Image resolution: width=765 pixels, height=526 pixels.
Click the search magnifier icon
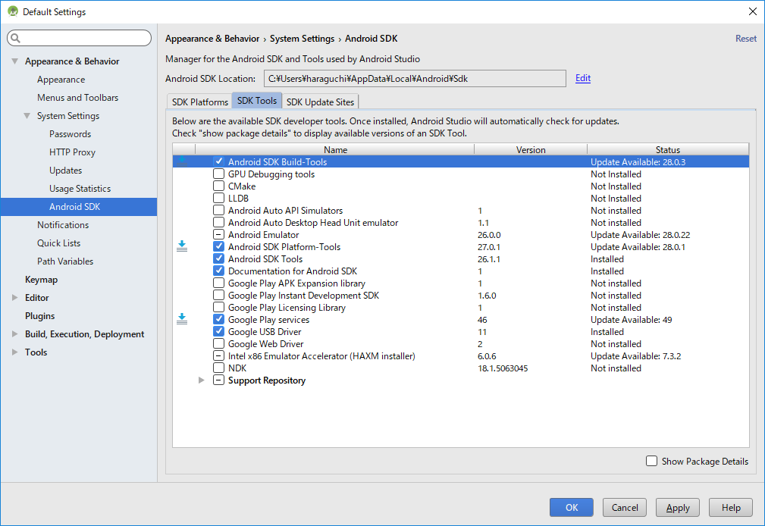click(x=16, y=38)
